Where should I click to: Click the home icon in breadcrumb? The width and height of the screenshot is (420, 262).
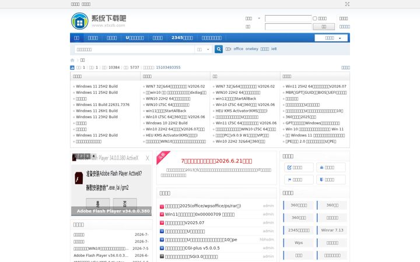click(72, 60)
